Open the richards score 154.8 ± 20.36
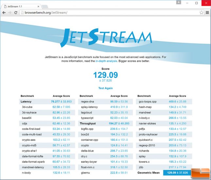Screen dimensions: 211x180 coord(178,151)
